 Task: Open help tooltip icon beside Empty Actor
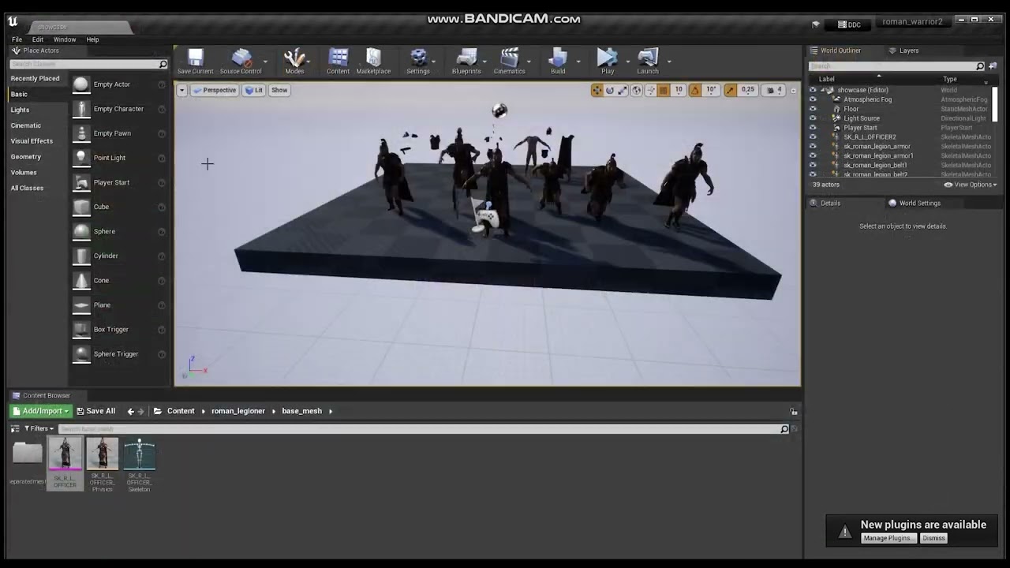162,84
